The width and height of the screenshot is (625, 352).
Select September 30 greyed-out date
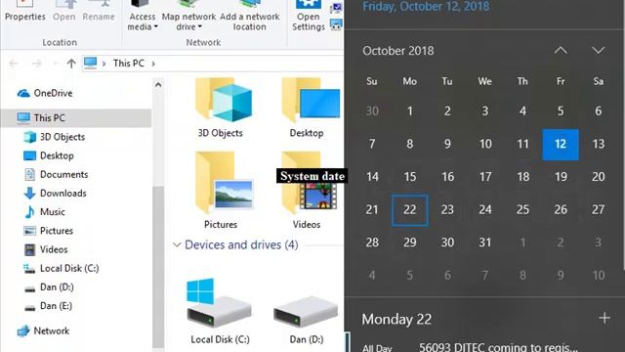point(372,110)
